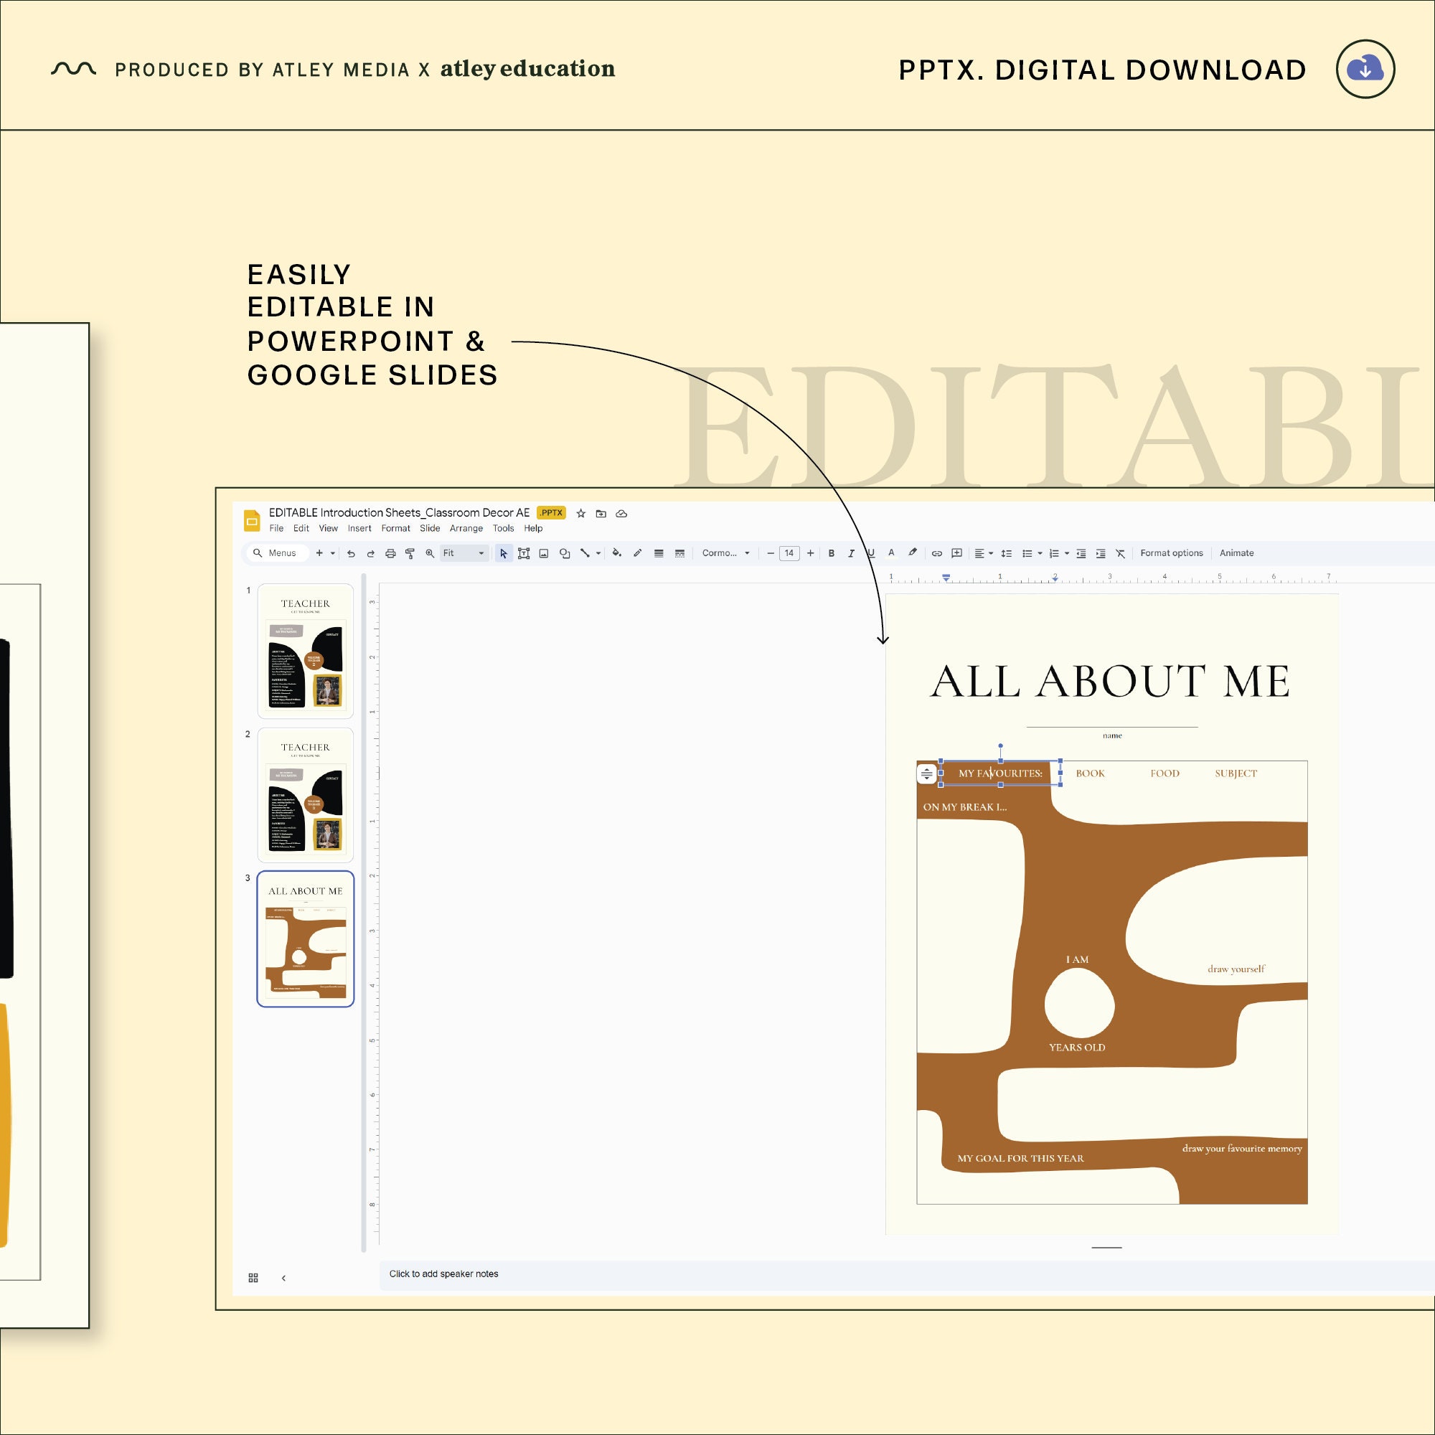
Task: Select the text box tool
Action: coord(524,553)
